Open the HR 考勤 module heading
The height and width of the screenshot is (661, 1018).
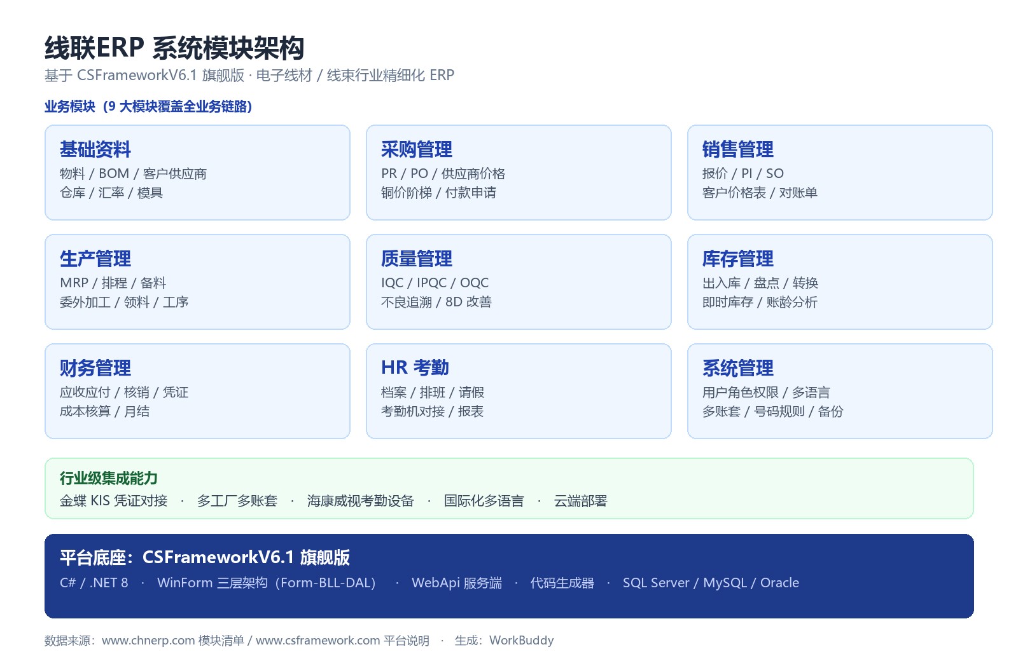[x=415, y=368]
